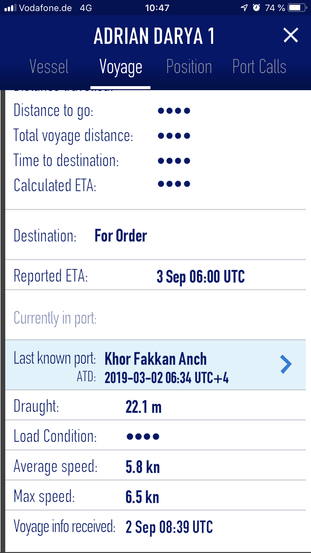Viewport: 311px width, 553px height.
Task: Tap the battery icon in status bar
Action: point(297,8)
